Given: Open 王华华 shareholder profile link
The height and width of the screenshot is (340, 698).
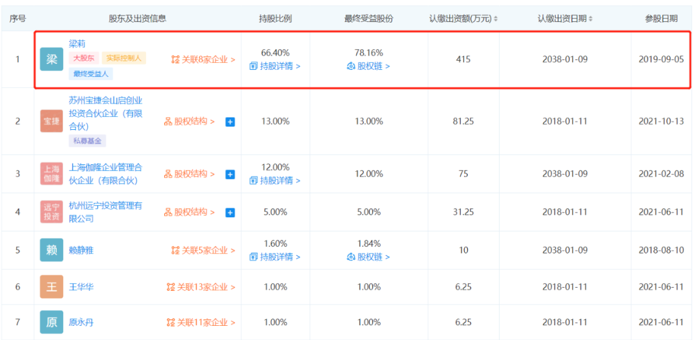Looking at the screenshot, I should pyautogui.click(x=81, y=287).
